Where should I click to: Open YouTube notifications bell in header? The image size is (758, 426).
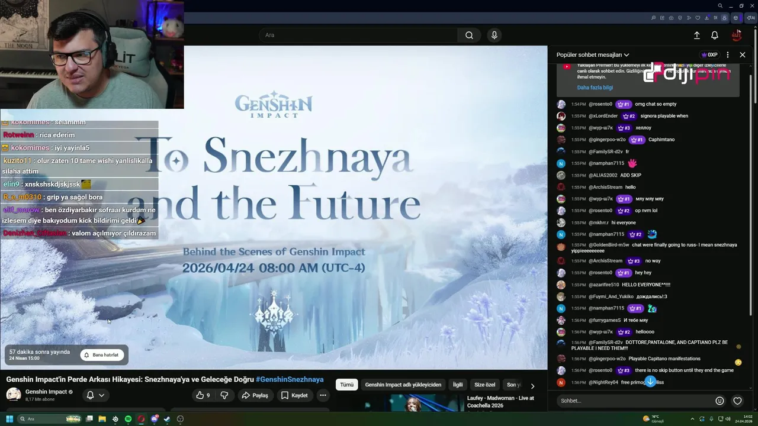click(715, 35)
